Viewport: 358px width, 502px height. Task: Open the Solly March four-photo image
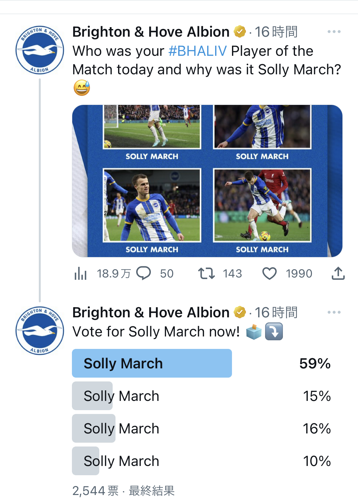[x=207, y=181]
